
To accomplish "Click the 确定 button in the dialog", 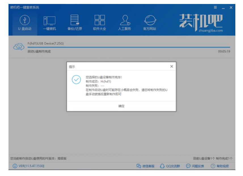I will (x=121, y=106).
